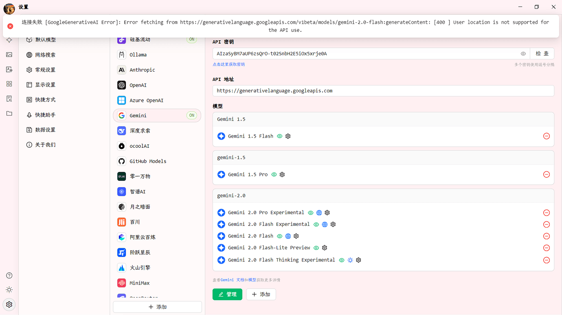Remove the Gemini 2.0 Flash model
The height and width of the screenshot is (315, 562).
click(547, 236)
